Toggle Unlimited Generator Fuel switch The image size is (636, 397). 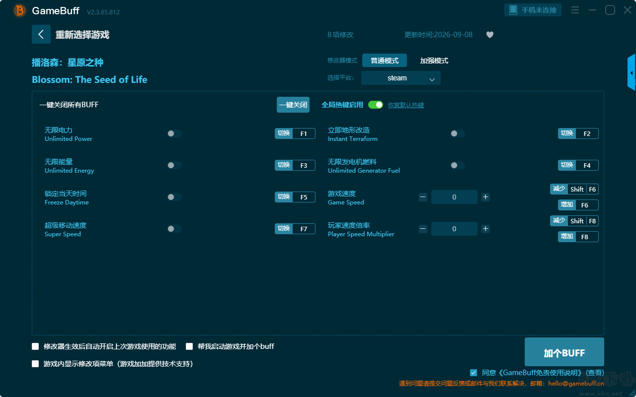point(458,165)
